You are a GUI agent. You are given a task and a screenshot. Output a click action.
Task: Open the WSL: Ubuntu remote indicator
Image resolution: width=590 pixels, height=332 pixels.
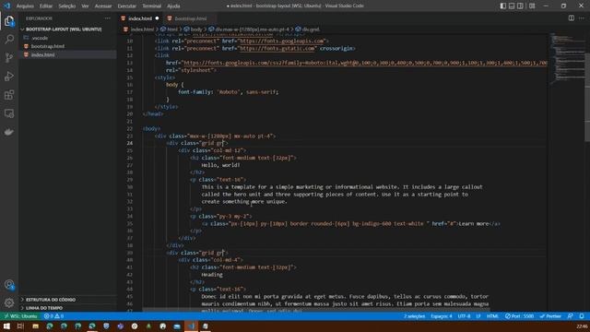tap(20, 316)
